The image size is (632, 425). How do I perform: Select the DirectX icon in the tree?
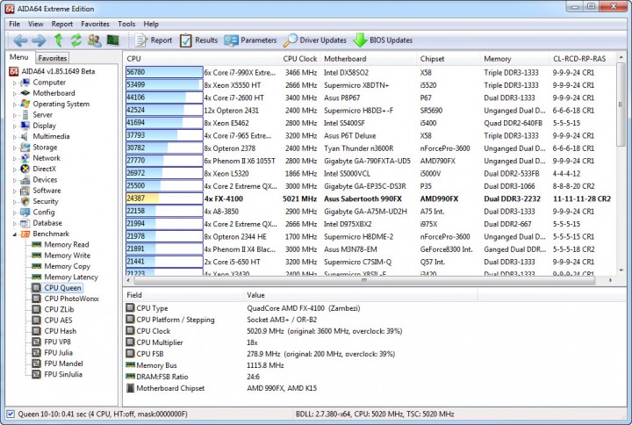point(25,169)
